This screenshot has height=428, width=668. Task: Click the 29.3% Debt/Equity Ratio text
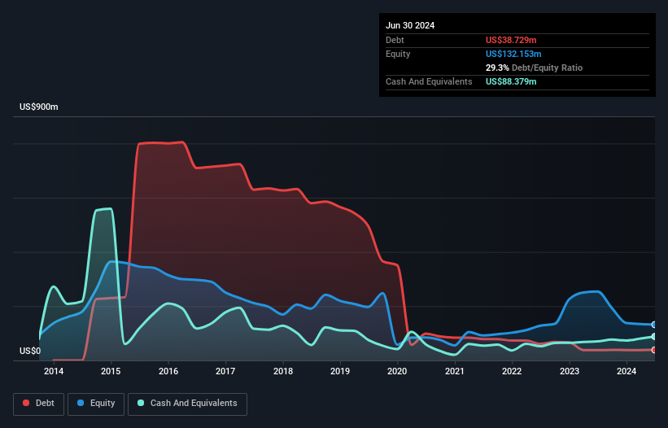click(534, 68)
